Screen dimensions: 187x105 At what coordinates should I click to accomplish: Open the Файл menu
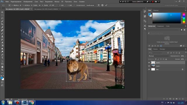pyautogui.click(x=7, y=2)
